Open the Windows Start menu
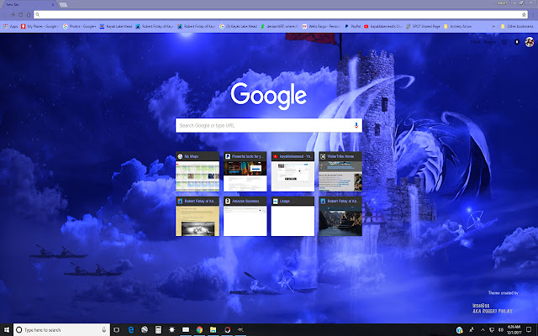 click(7, 330)
